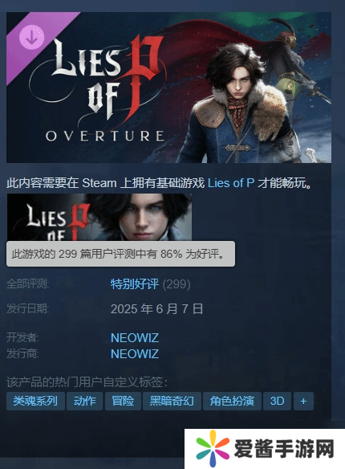Open the publisher NEOWIZ link
The width and height of the screenshot is (345, 469).
[135, 354]
